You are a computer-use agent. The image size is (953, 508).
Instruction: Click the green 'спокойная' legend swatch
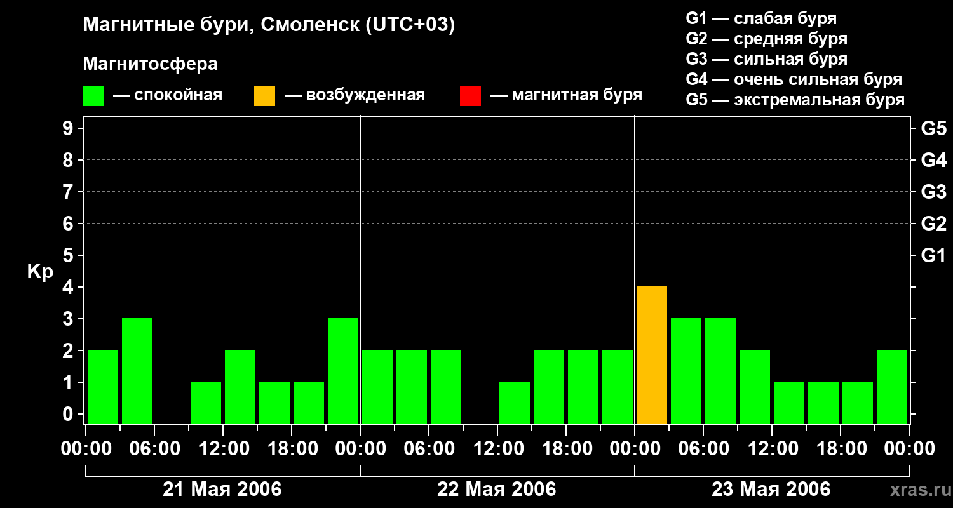[93, 95]
